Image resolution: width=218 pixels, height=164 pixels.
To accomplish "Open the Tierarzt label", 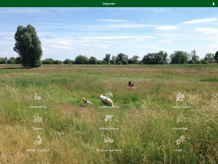I will tap(38, 129).
